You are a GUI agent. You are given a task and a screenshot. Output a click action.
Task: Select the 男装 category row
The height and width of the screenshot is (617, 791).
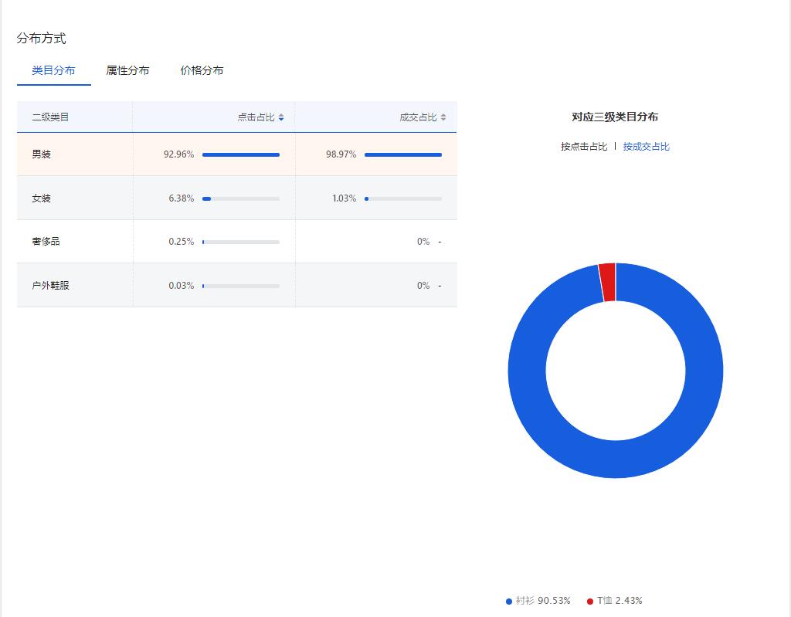coord(237,154)
